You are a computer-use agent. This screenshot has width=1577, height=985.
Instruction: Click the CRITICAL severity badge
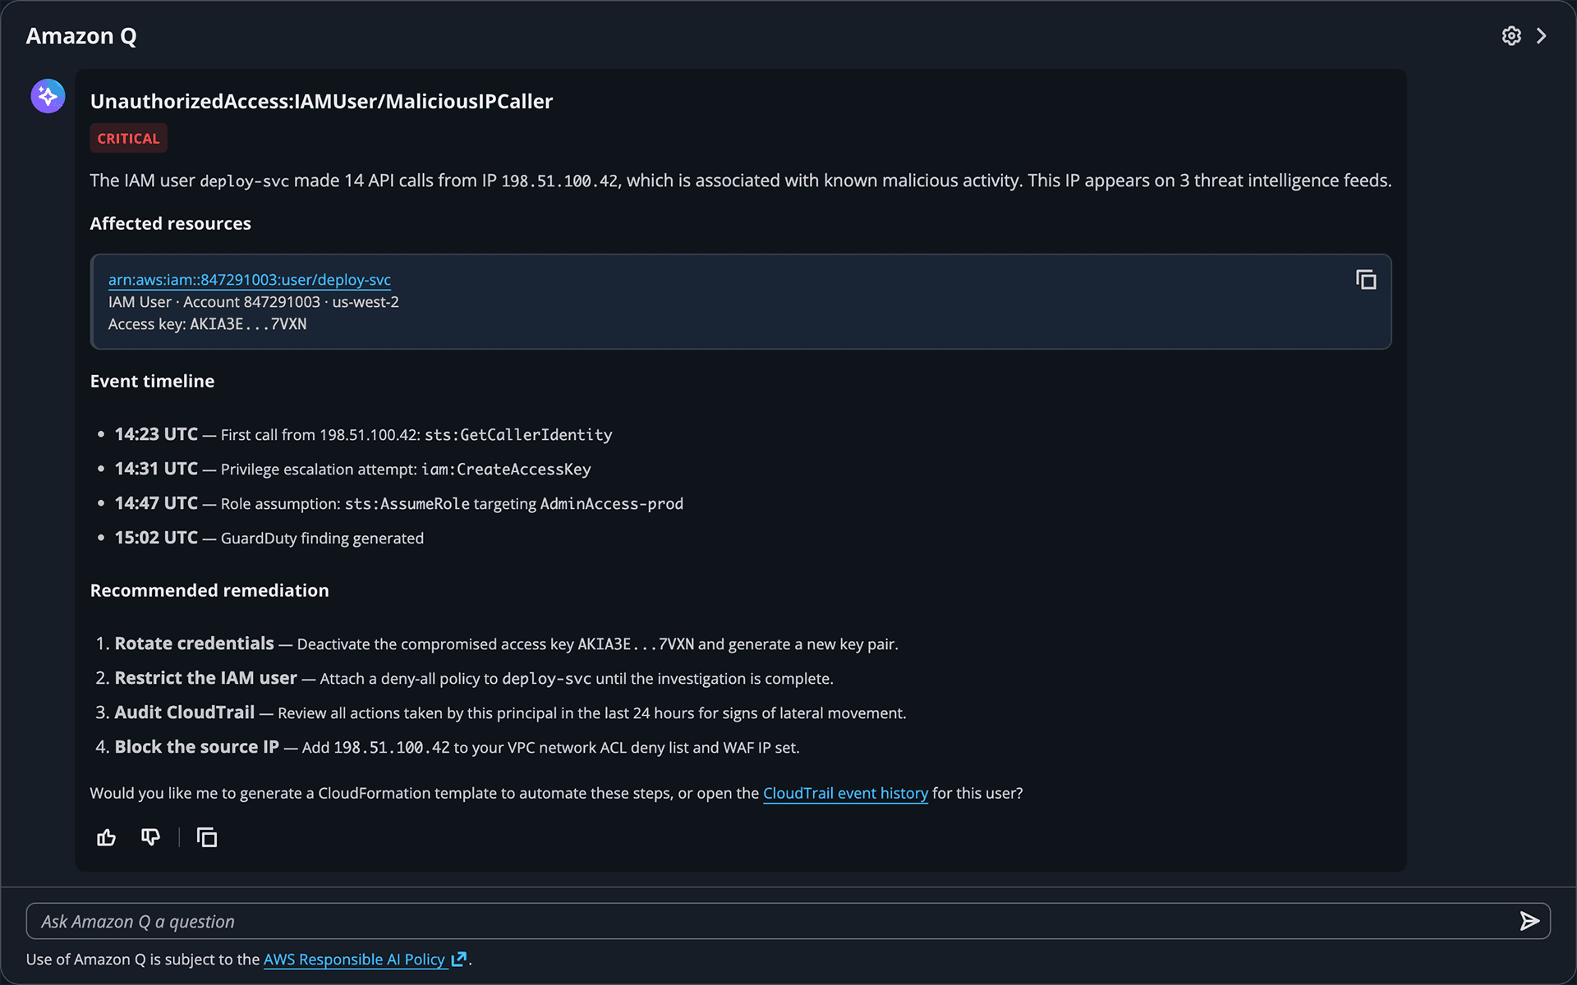(x=128, y=138)
